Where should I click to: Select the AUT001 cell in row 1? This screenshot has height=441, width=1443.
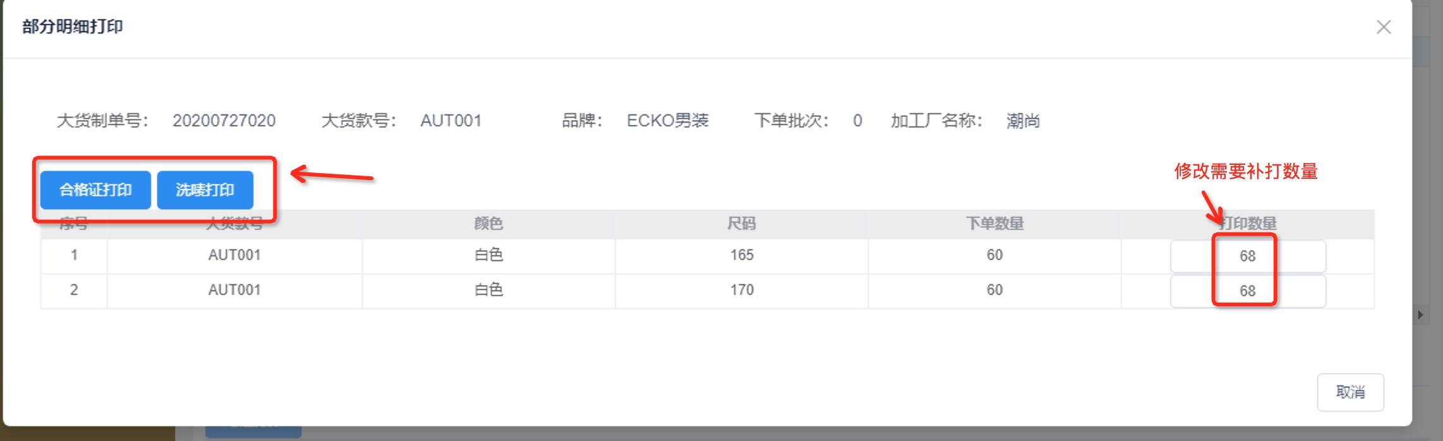coord(234,255)
